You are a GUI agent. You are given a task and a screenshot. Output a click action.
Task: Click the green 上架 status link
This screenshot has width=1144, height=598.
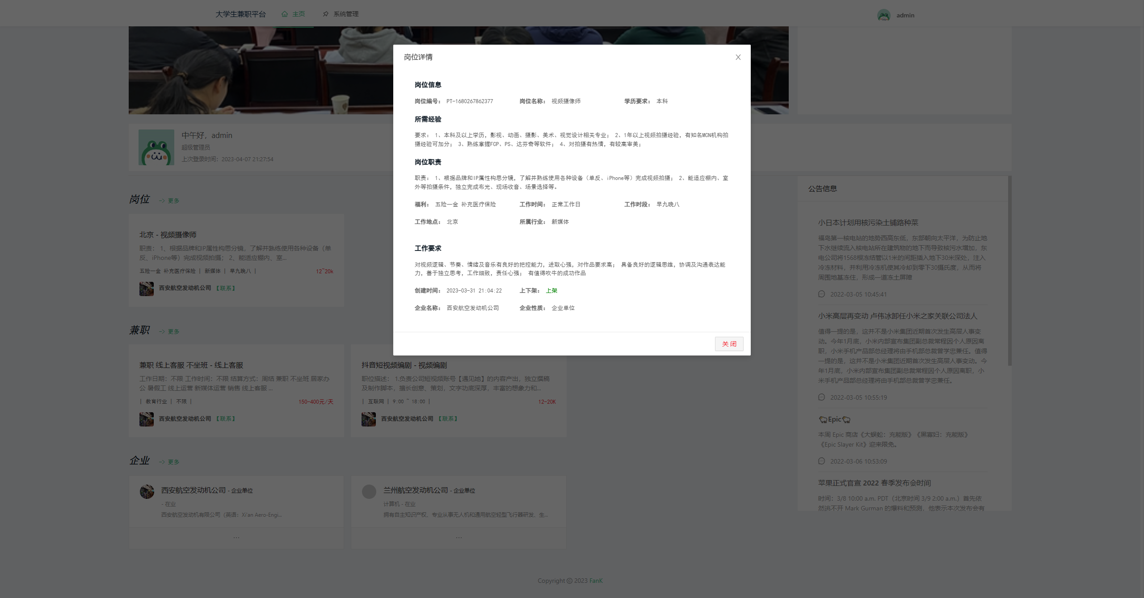[x=552, y=290]
